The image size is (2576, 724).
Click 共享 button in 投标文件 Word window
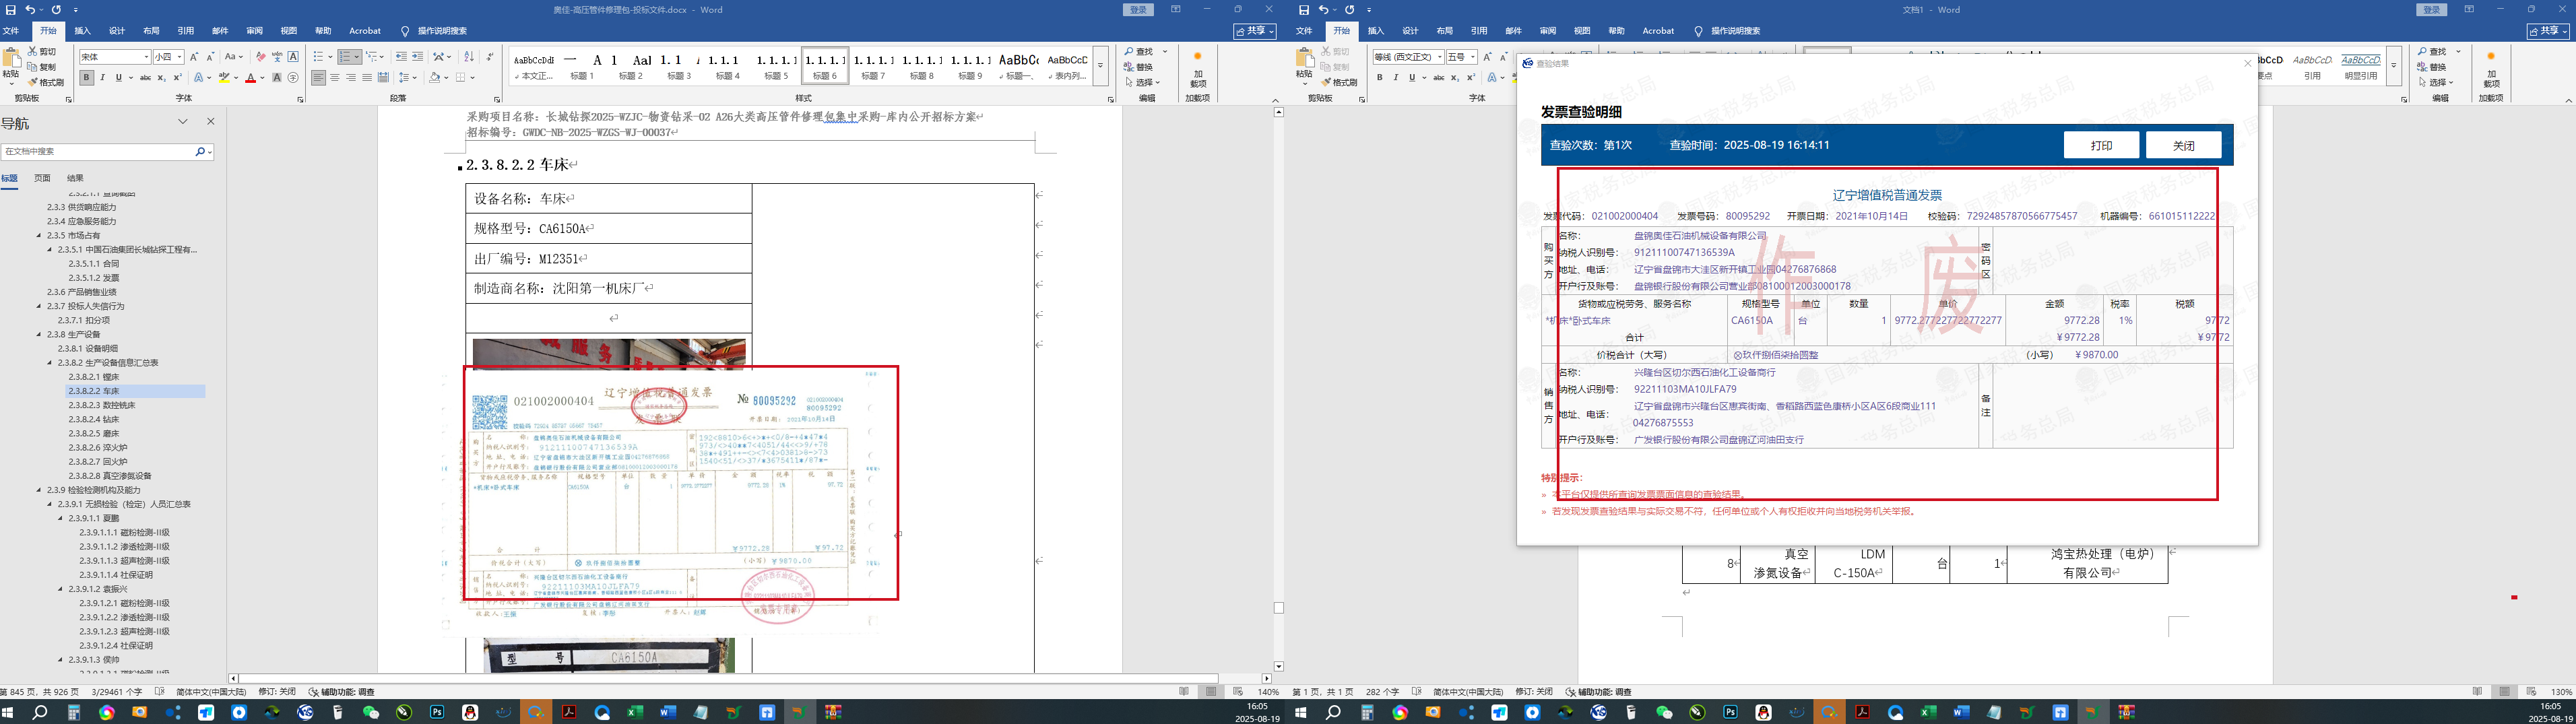[1255, 31]
